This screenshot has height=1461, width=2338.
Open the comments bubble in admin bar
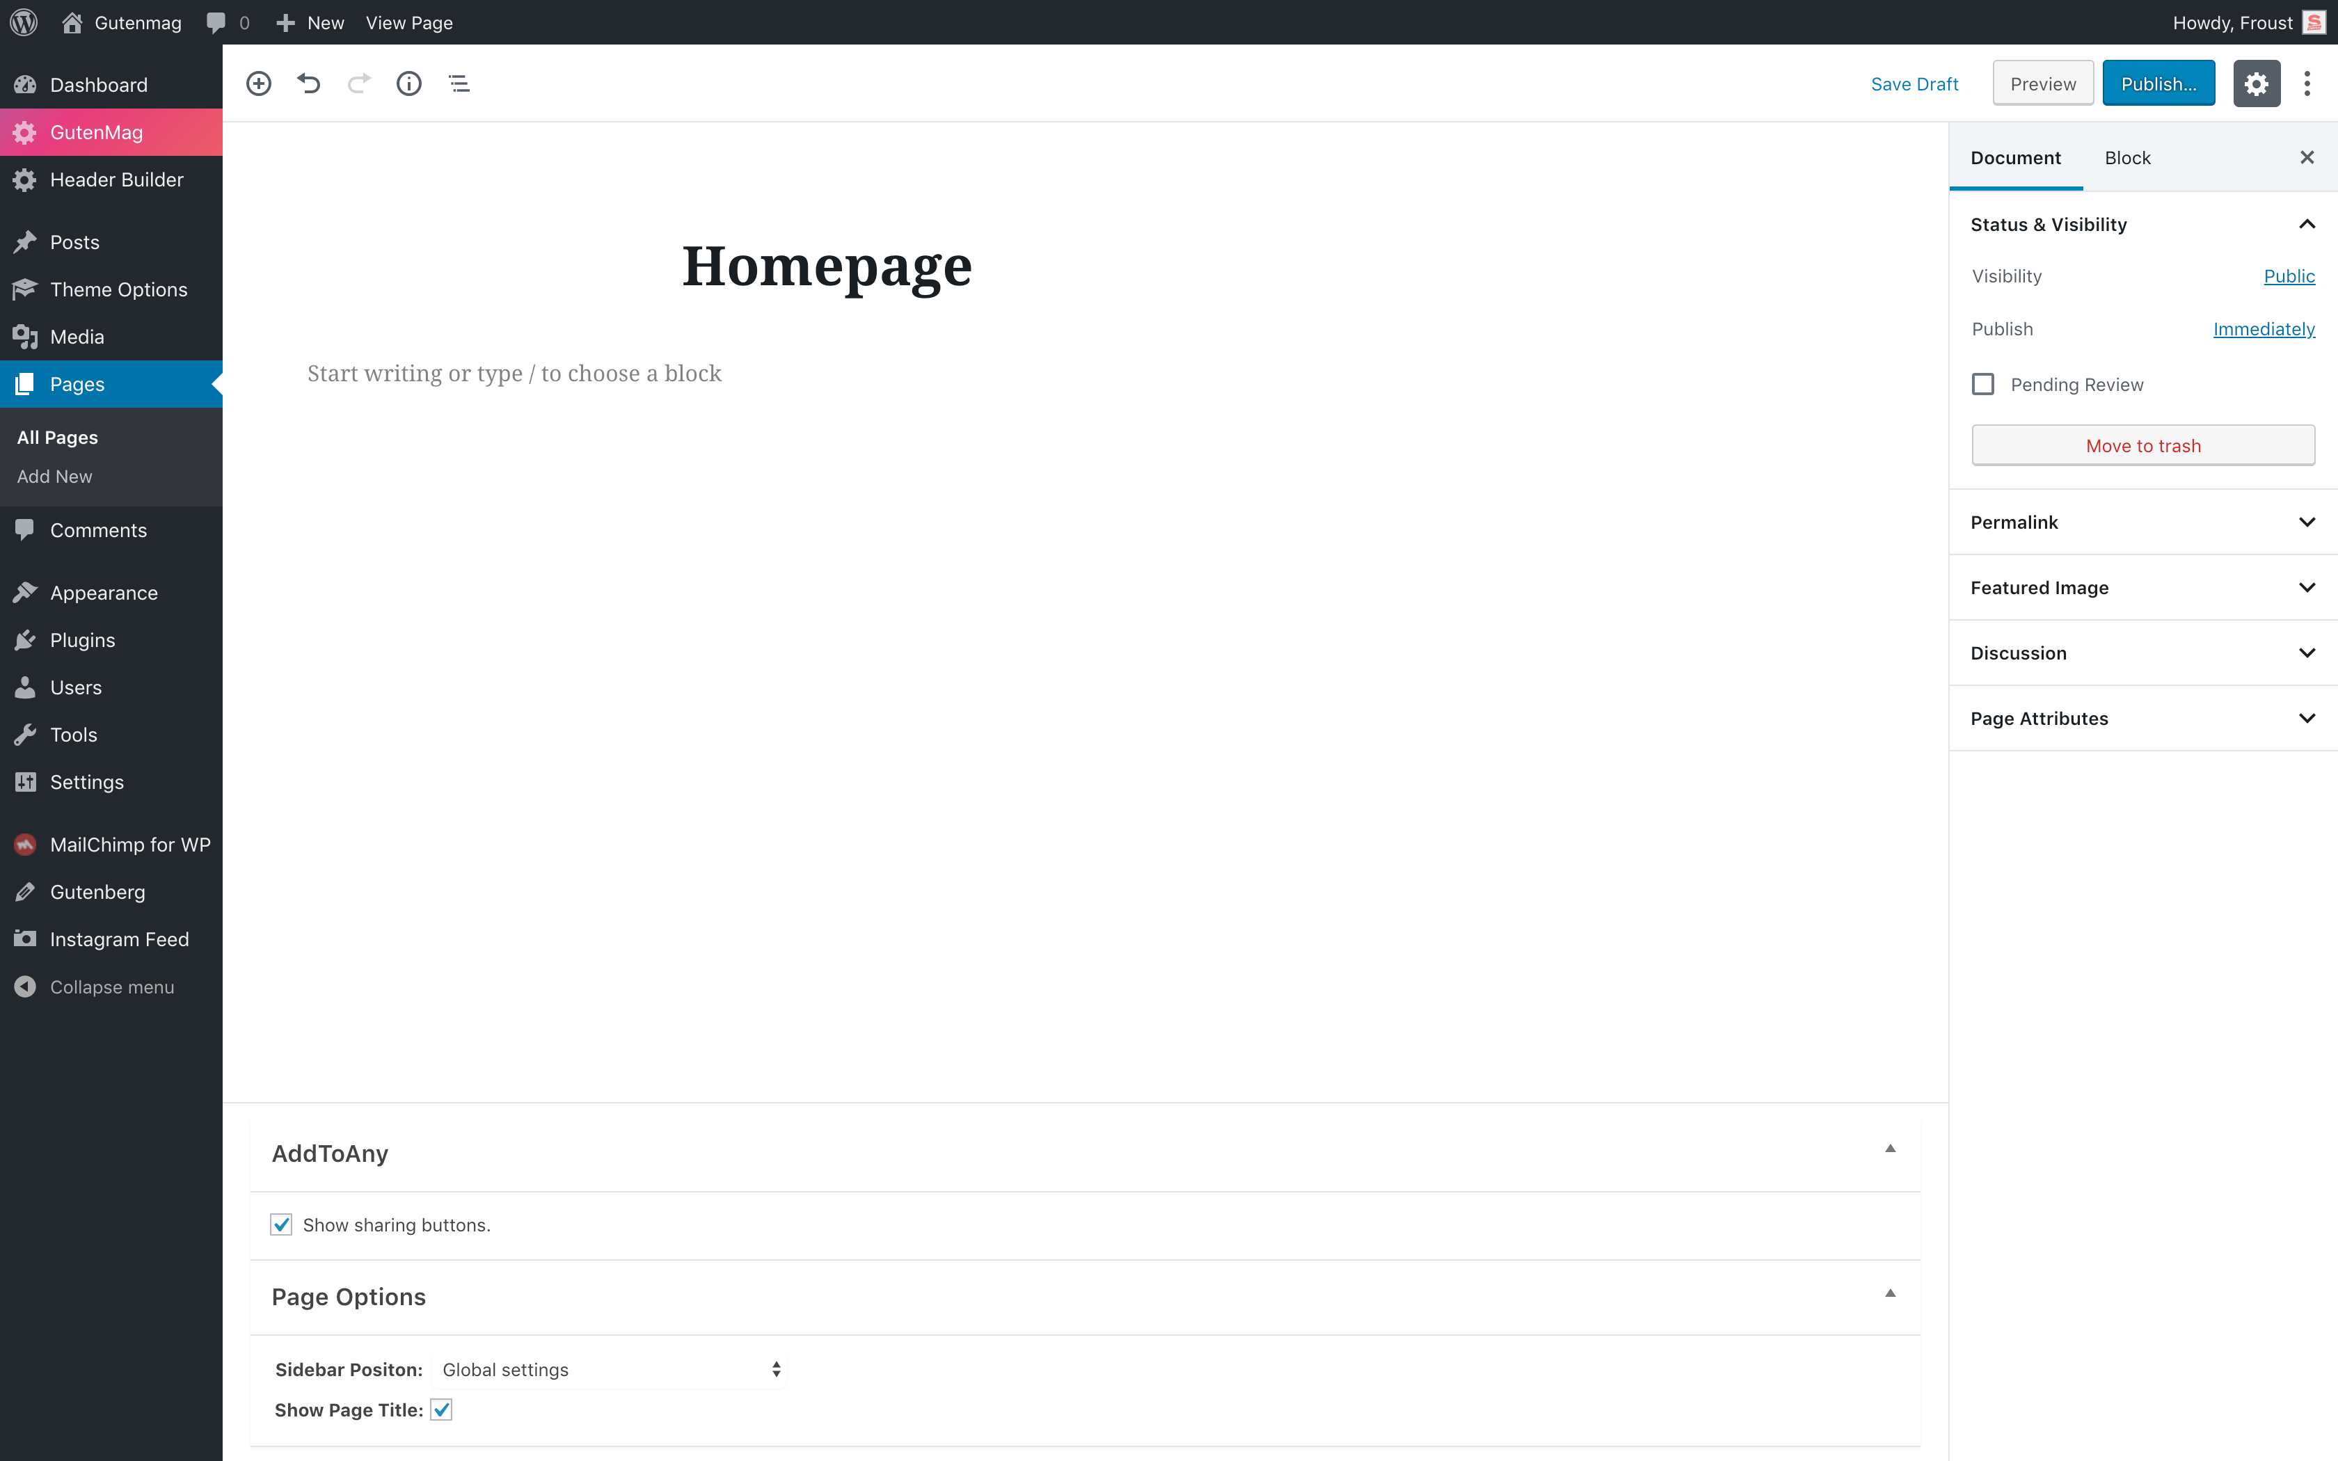pyautogui.click(x=216, y=22)
